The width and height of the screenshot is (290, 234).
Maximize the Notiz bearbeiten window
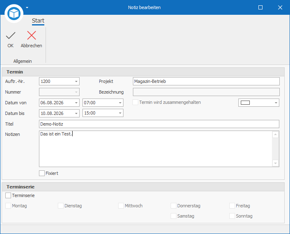(x=260, y=7)
